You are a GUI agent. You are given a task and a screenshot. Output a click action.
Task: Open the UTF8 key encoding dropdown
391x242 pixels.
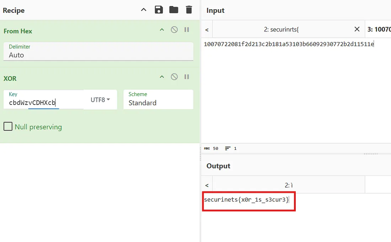[x=100, y=100]
